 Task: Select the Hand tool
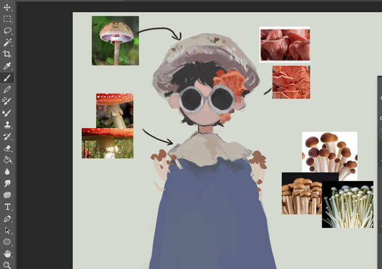tap(7, 254)
